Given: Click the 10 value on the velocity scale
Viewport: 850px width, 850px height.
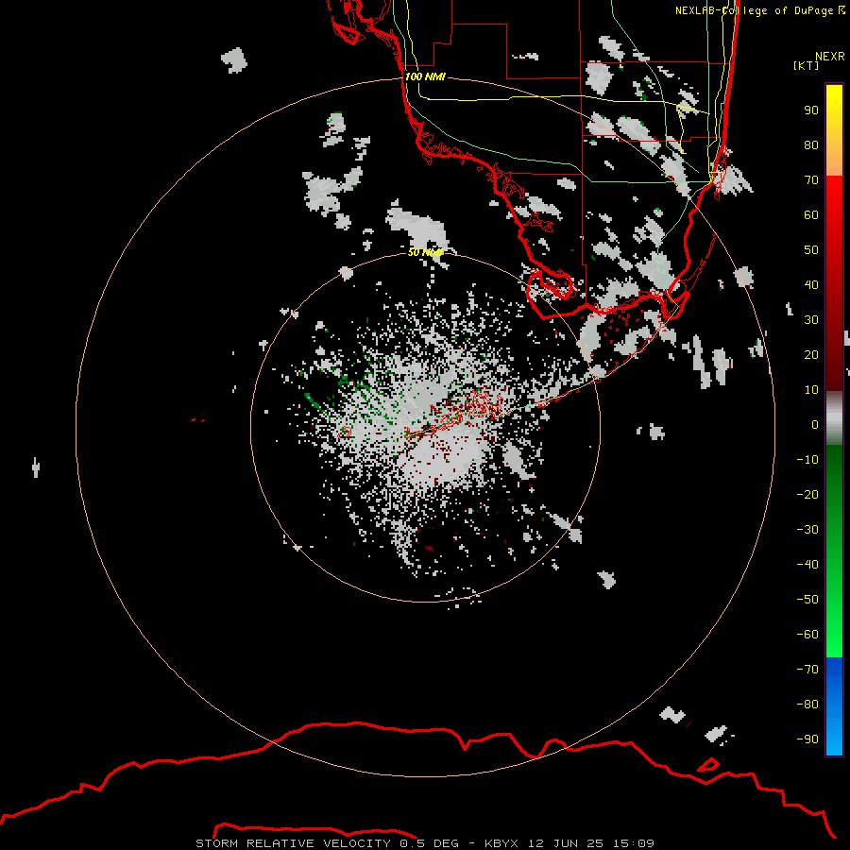Looking at the screenshot, I should pos(811,390).
